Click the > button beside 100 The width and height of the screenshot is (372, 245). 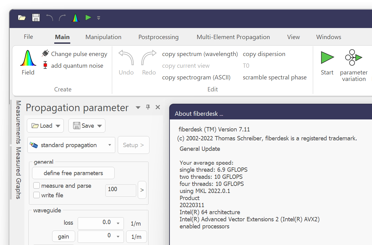pyautogui.click(x=142, y=190)
